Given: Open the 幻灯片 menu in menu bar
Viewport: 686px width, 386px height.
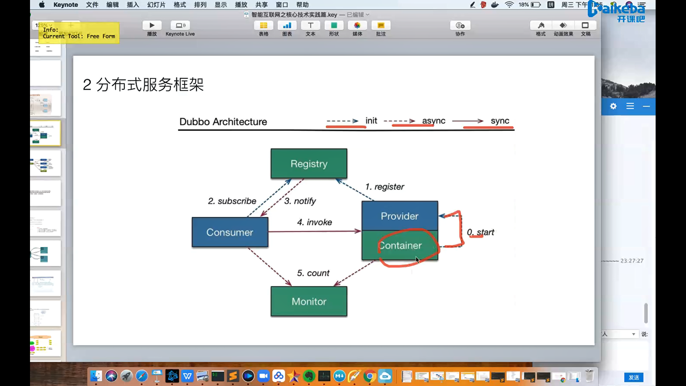Looking at the screenshot, I should coord(156,5).
